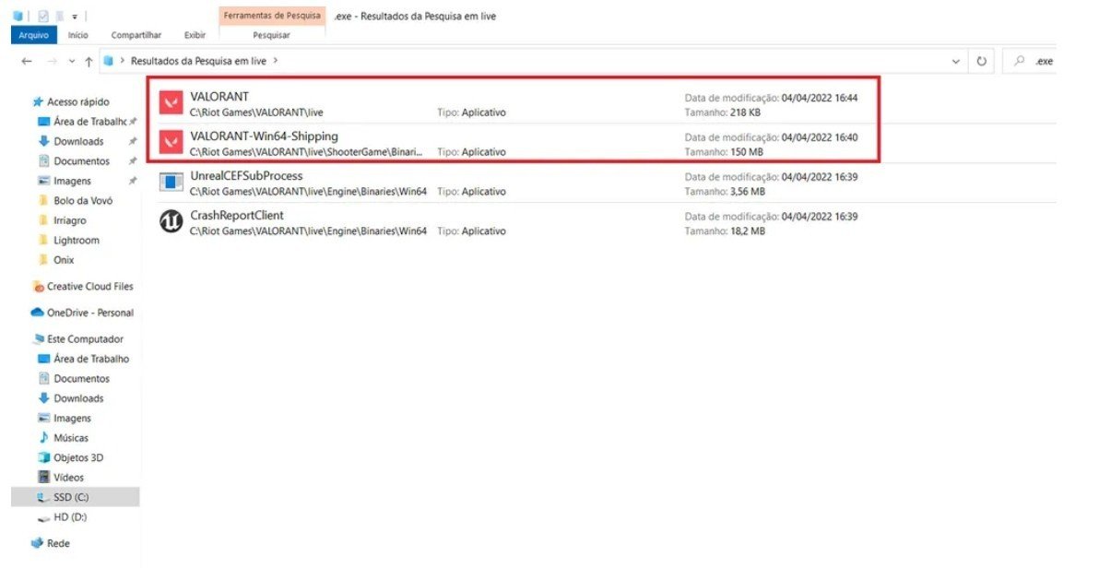Open the Pesquisar tab
1099x568 pixels.
click(272, 35)
